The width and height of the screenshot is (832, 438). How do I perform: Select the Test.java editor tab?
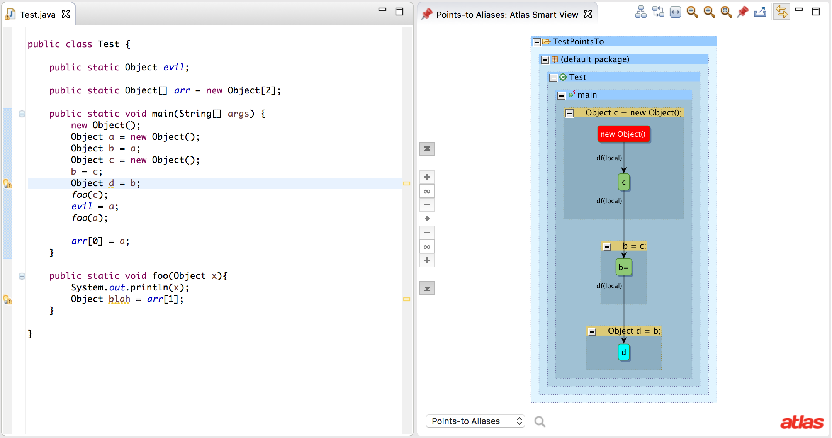point(37,15)
